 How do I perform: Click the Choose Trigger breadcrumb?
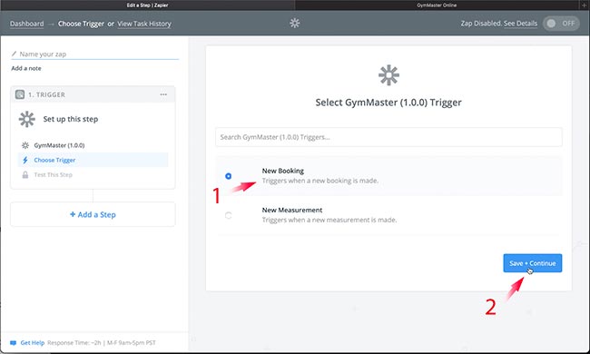(x=81, y=24)
